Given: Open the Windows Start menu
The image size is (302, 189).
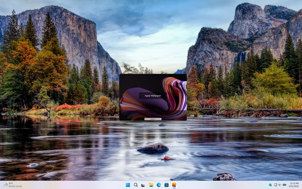Looking at the screenshot, I should [128, 185].
